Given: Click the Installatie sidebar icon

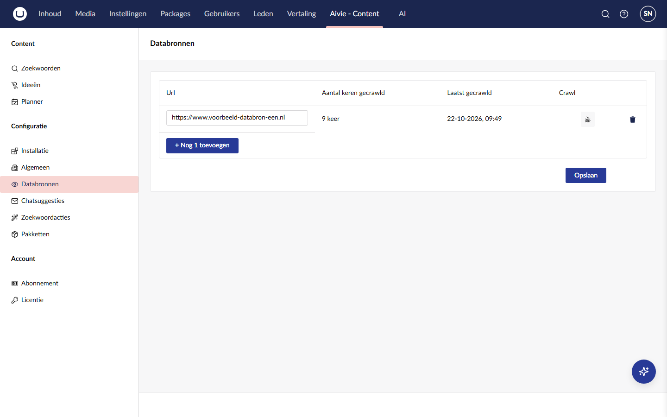Looking at the screenshot, I should click(15, 151).
